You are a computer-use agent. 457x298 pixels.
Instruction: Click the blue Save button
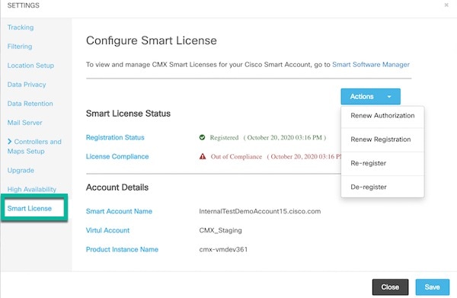coord(432,287)
